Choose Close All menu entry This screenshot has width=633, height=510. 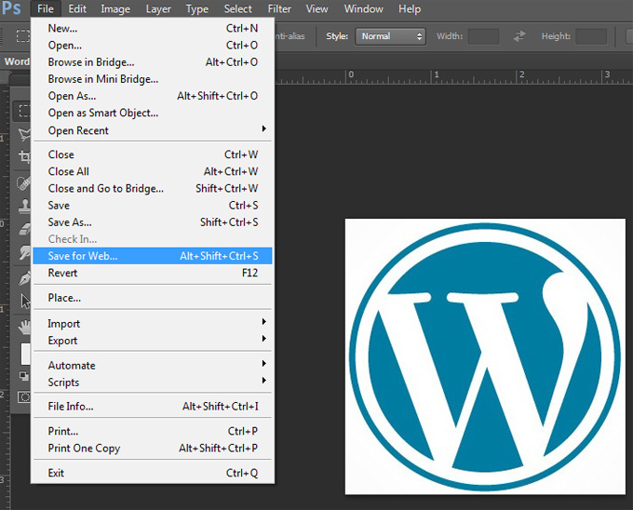(153, 171)
